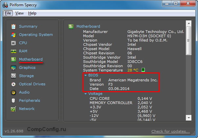Click the Peripherals mouse icon
Viewport: 198px width, 138px height.
pyautogui.click(x=13, y=101)
